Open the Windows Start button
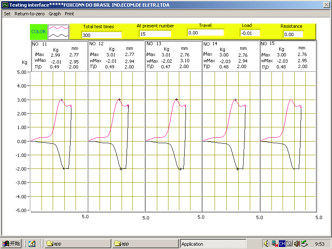 [11, 244]
